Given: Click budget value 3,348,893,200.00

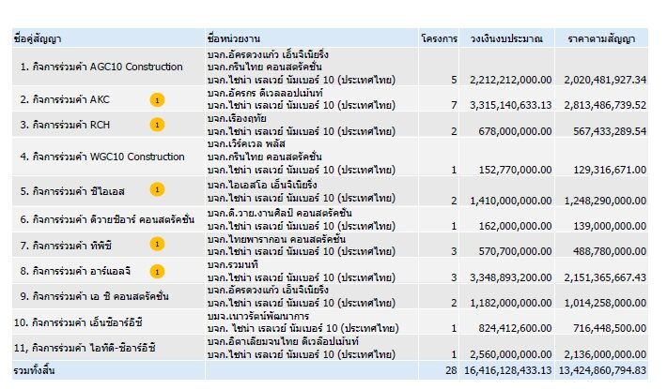Looking at the screenshot, I should click(x=510, y=277).
